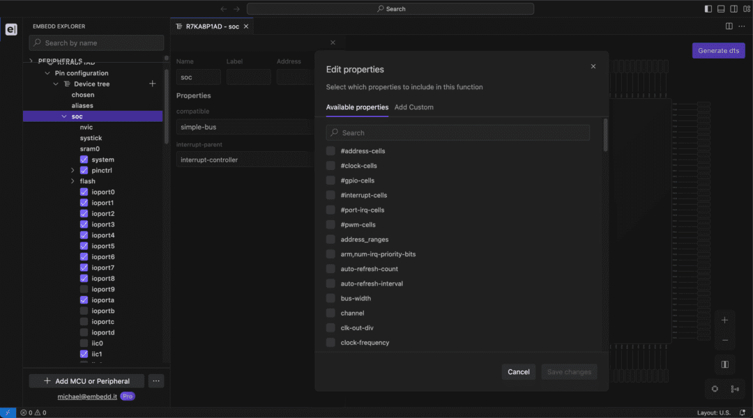Check the #address-cells property

coord(330,150)
